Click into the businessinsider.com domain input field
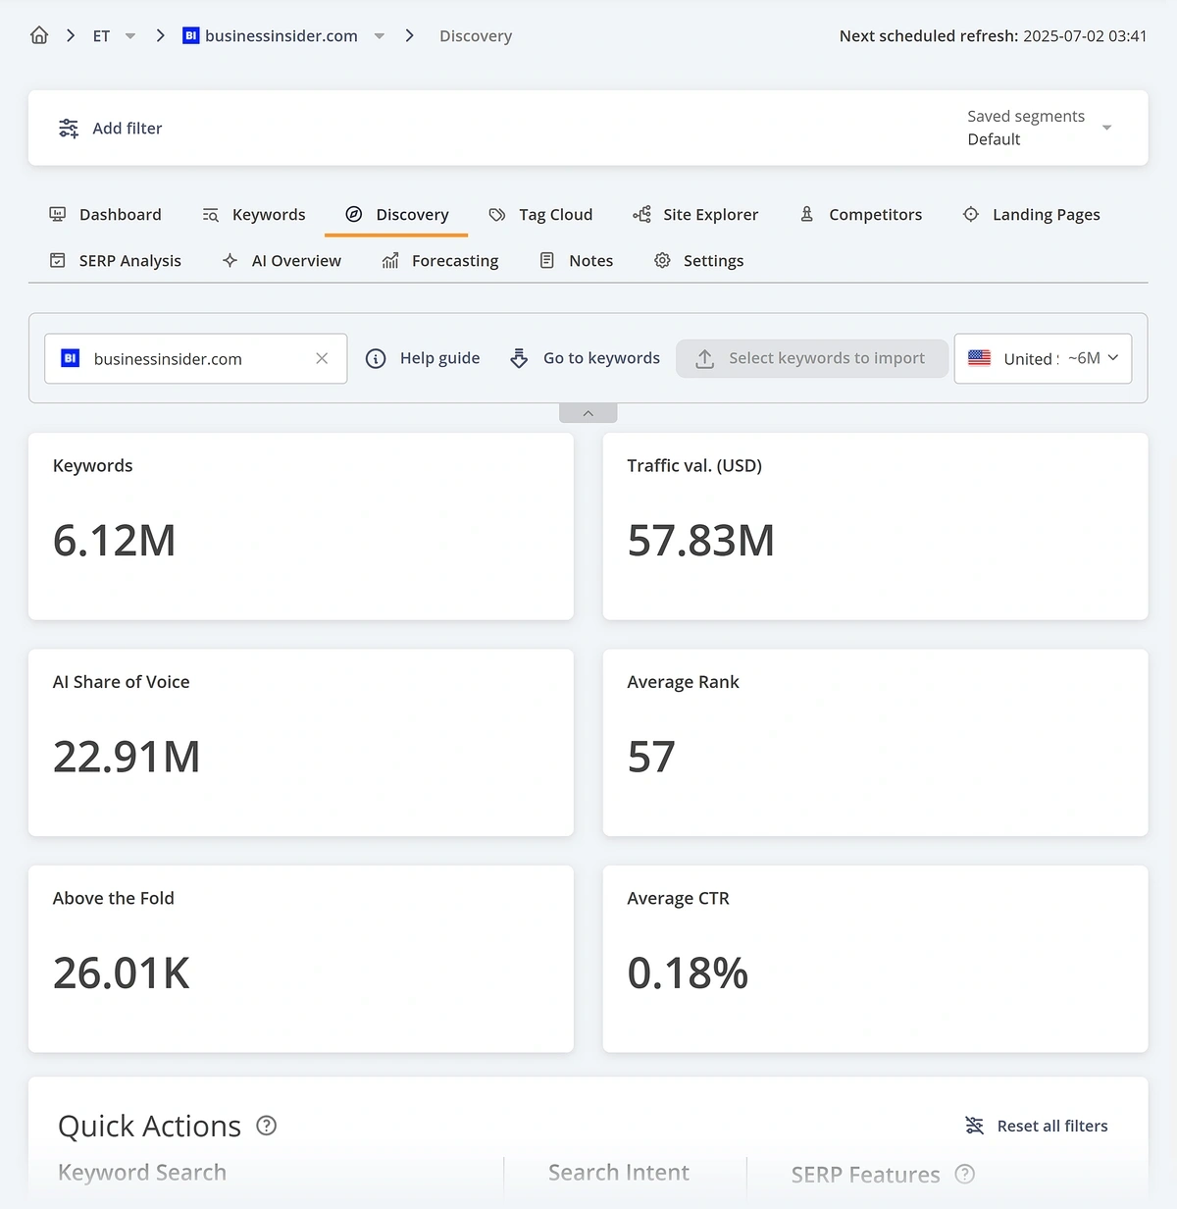1177x1209 pixels. click(x=195, y=358)
